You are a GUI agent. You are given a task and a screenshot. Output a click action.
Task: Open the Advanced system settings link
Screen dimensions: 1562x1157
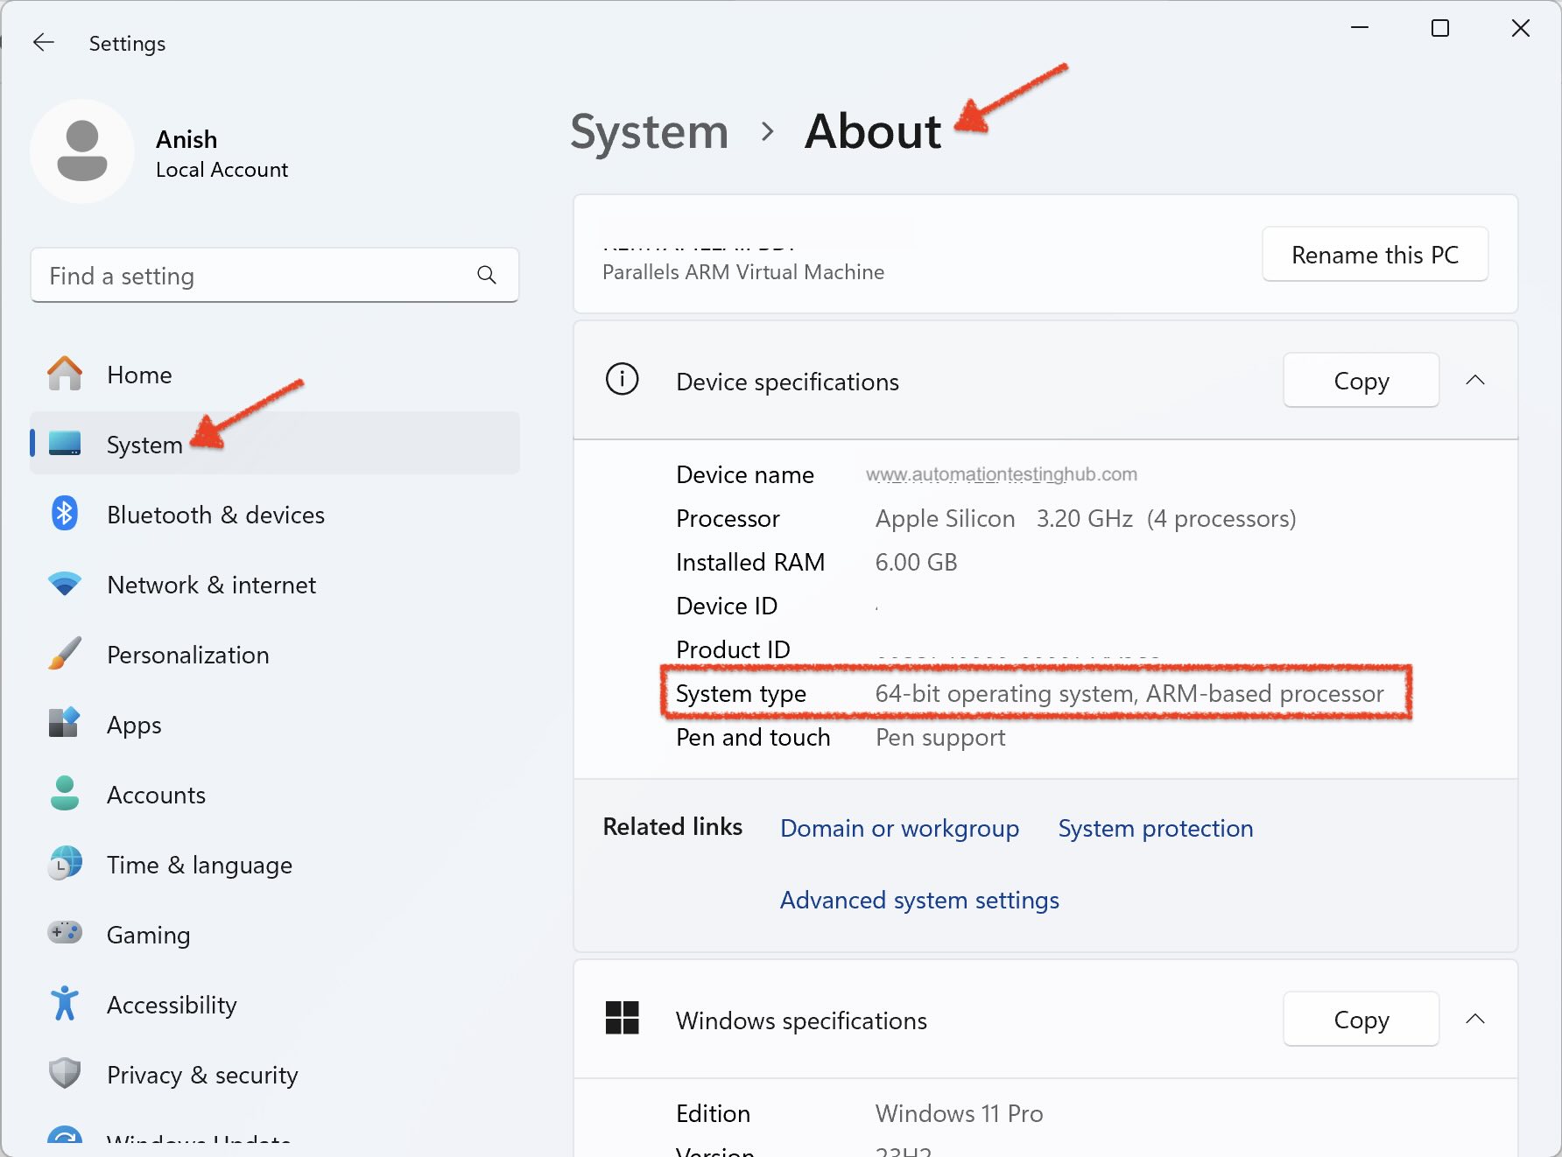pos(919,900)
